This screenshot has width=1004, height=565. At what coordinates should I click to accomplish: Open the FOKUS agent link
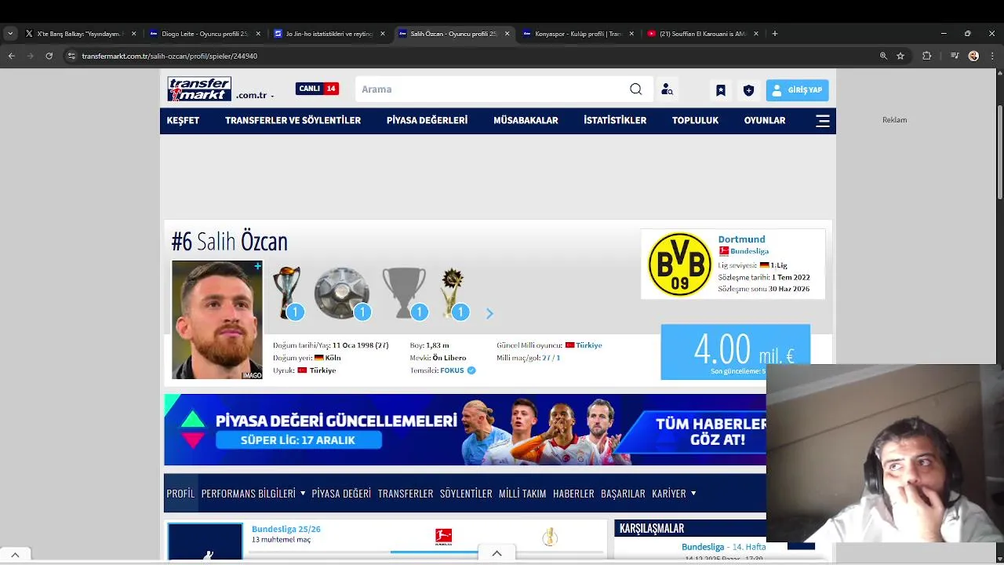pos(452,370)
